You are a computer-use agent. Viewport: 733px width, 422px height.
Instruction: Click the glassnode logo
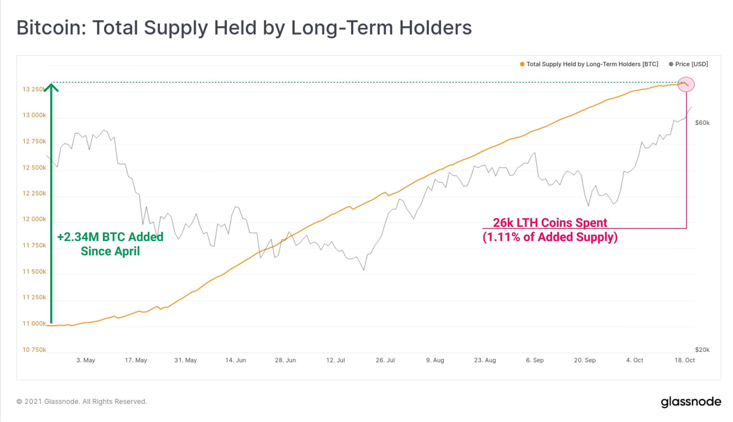tap(691, 402)
